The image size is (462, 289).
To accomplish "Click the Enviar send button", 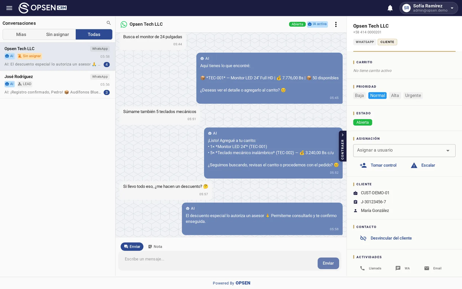I will click(328, 263).
